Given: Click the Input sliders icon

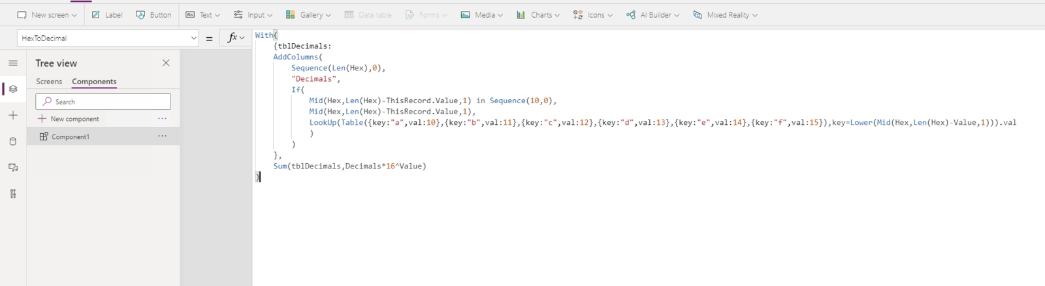Looking at the screenshot, I should tap(238, 15).
